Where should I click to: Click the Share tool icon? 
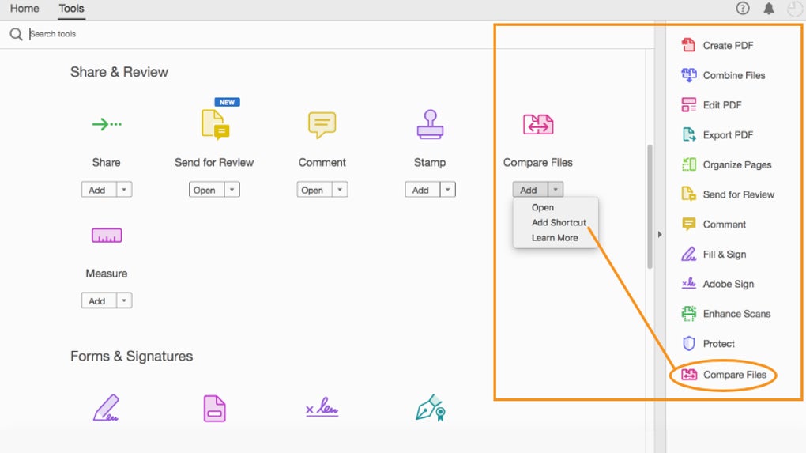(x=106, y=124)
